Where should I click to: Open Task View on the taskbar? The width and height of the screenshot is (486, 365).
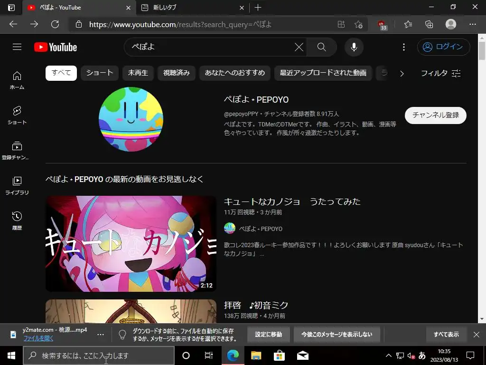[209, 355]
